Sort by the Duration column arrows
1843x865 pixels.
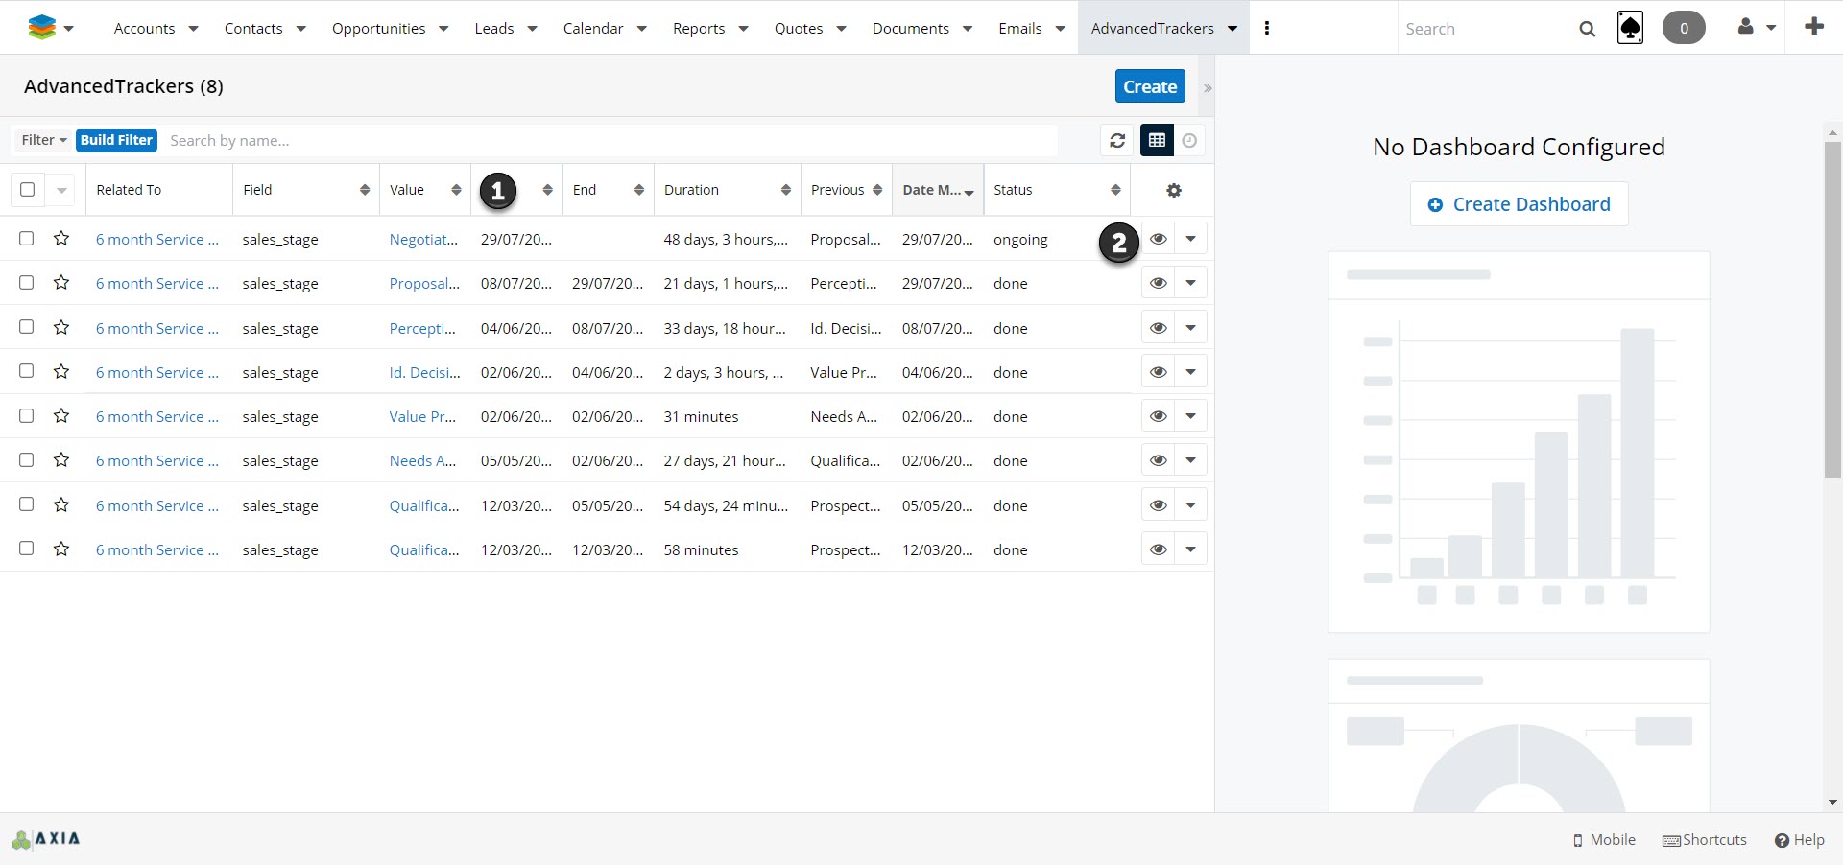(x=785, y=190)
